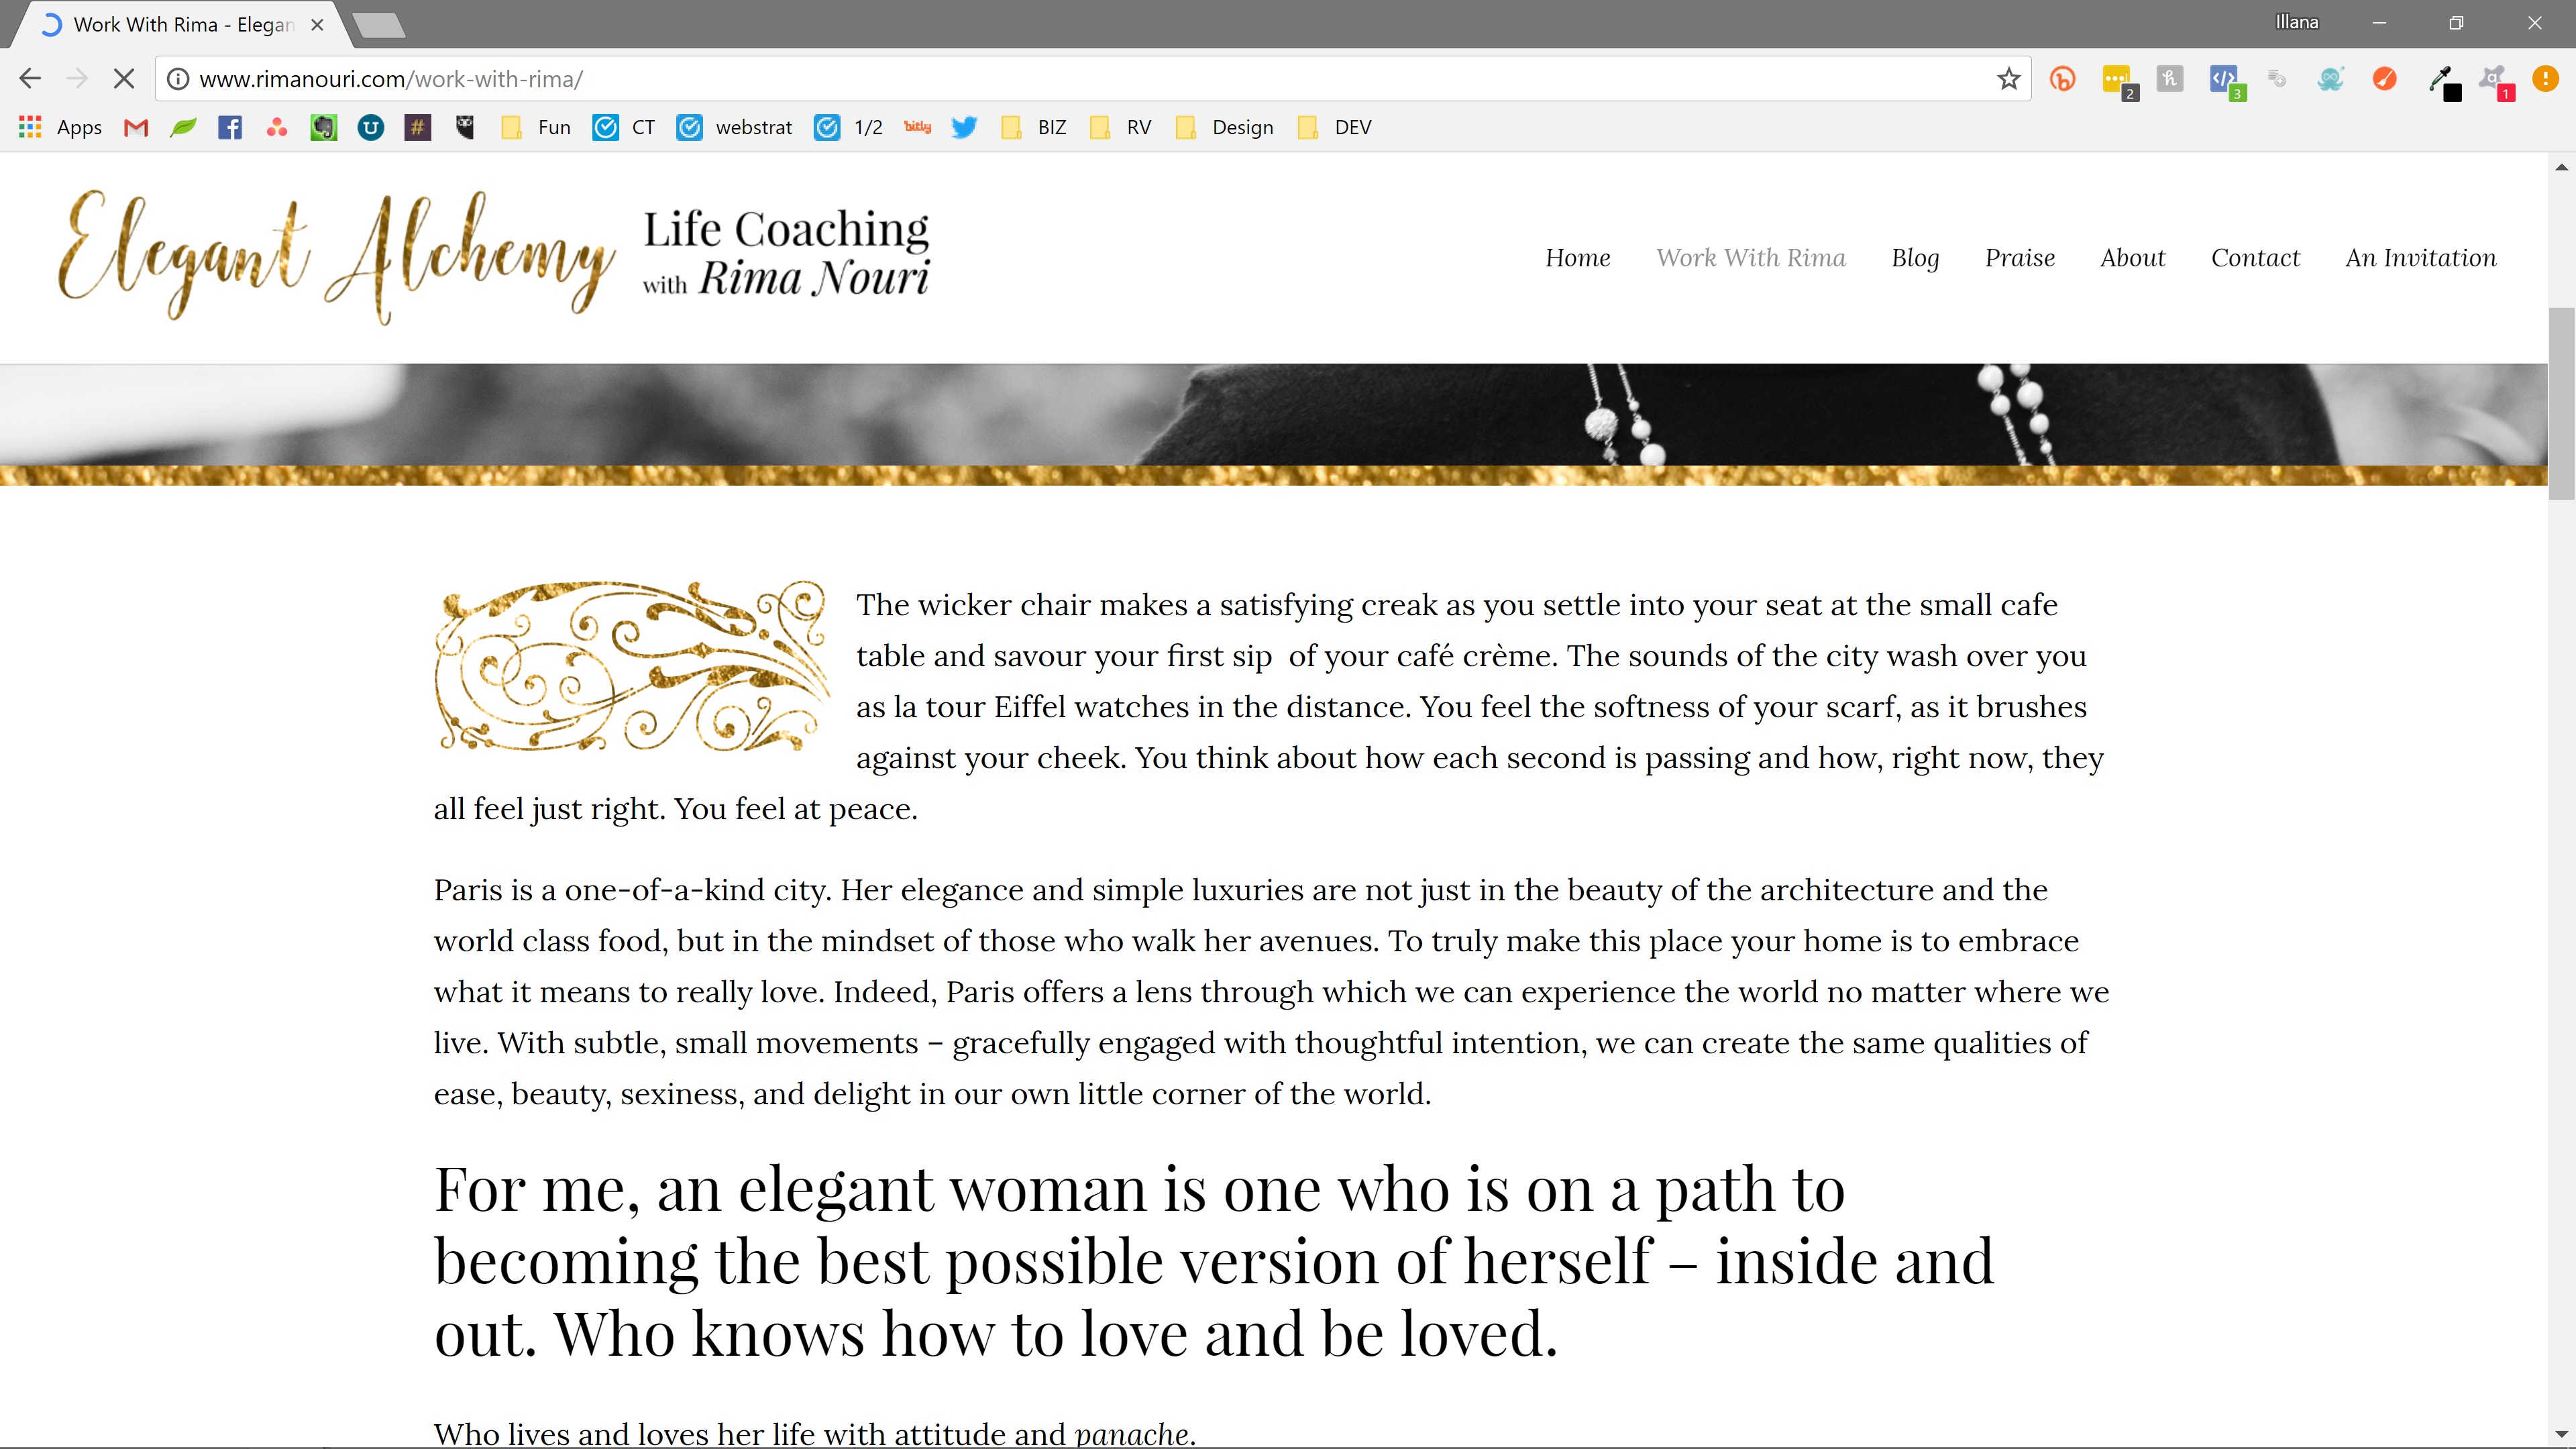Open the webstrat bookmark

(735, 127)
